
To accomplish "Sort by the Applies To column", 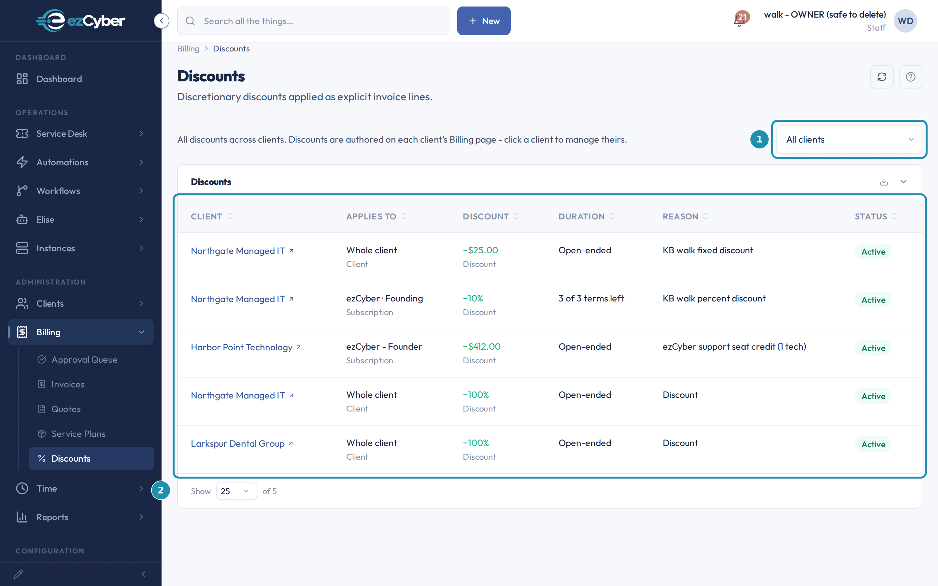I will (x=377, y=216).
